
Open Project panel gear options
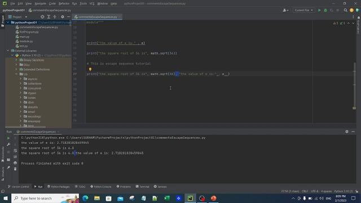(63, 17)
